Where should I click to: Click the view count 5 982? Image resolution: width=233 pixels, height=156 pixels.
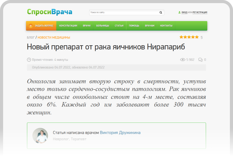[190, 60]
